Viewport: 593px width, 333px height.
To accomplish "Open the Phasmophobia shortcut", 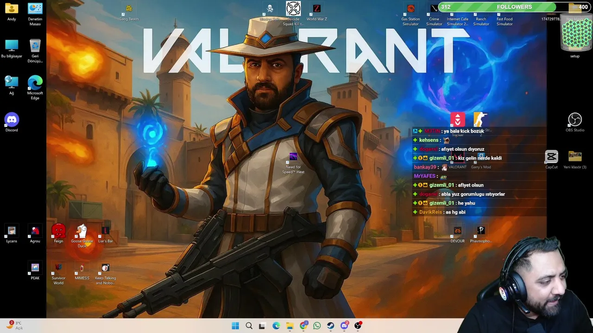I will coord(481,231).
